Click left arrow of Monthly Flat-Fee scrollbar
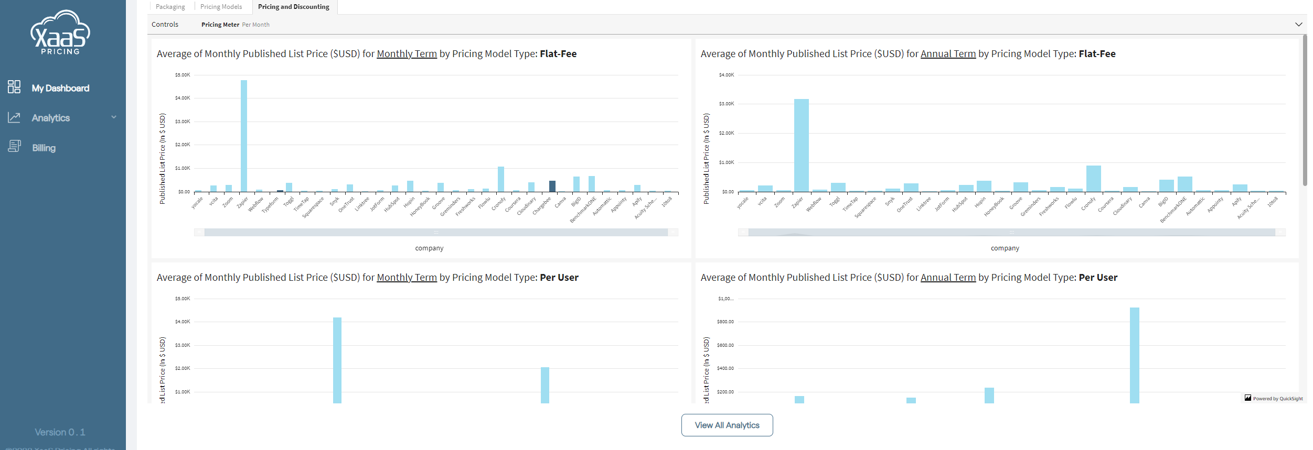 tap(199, 232)
